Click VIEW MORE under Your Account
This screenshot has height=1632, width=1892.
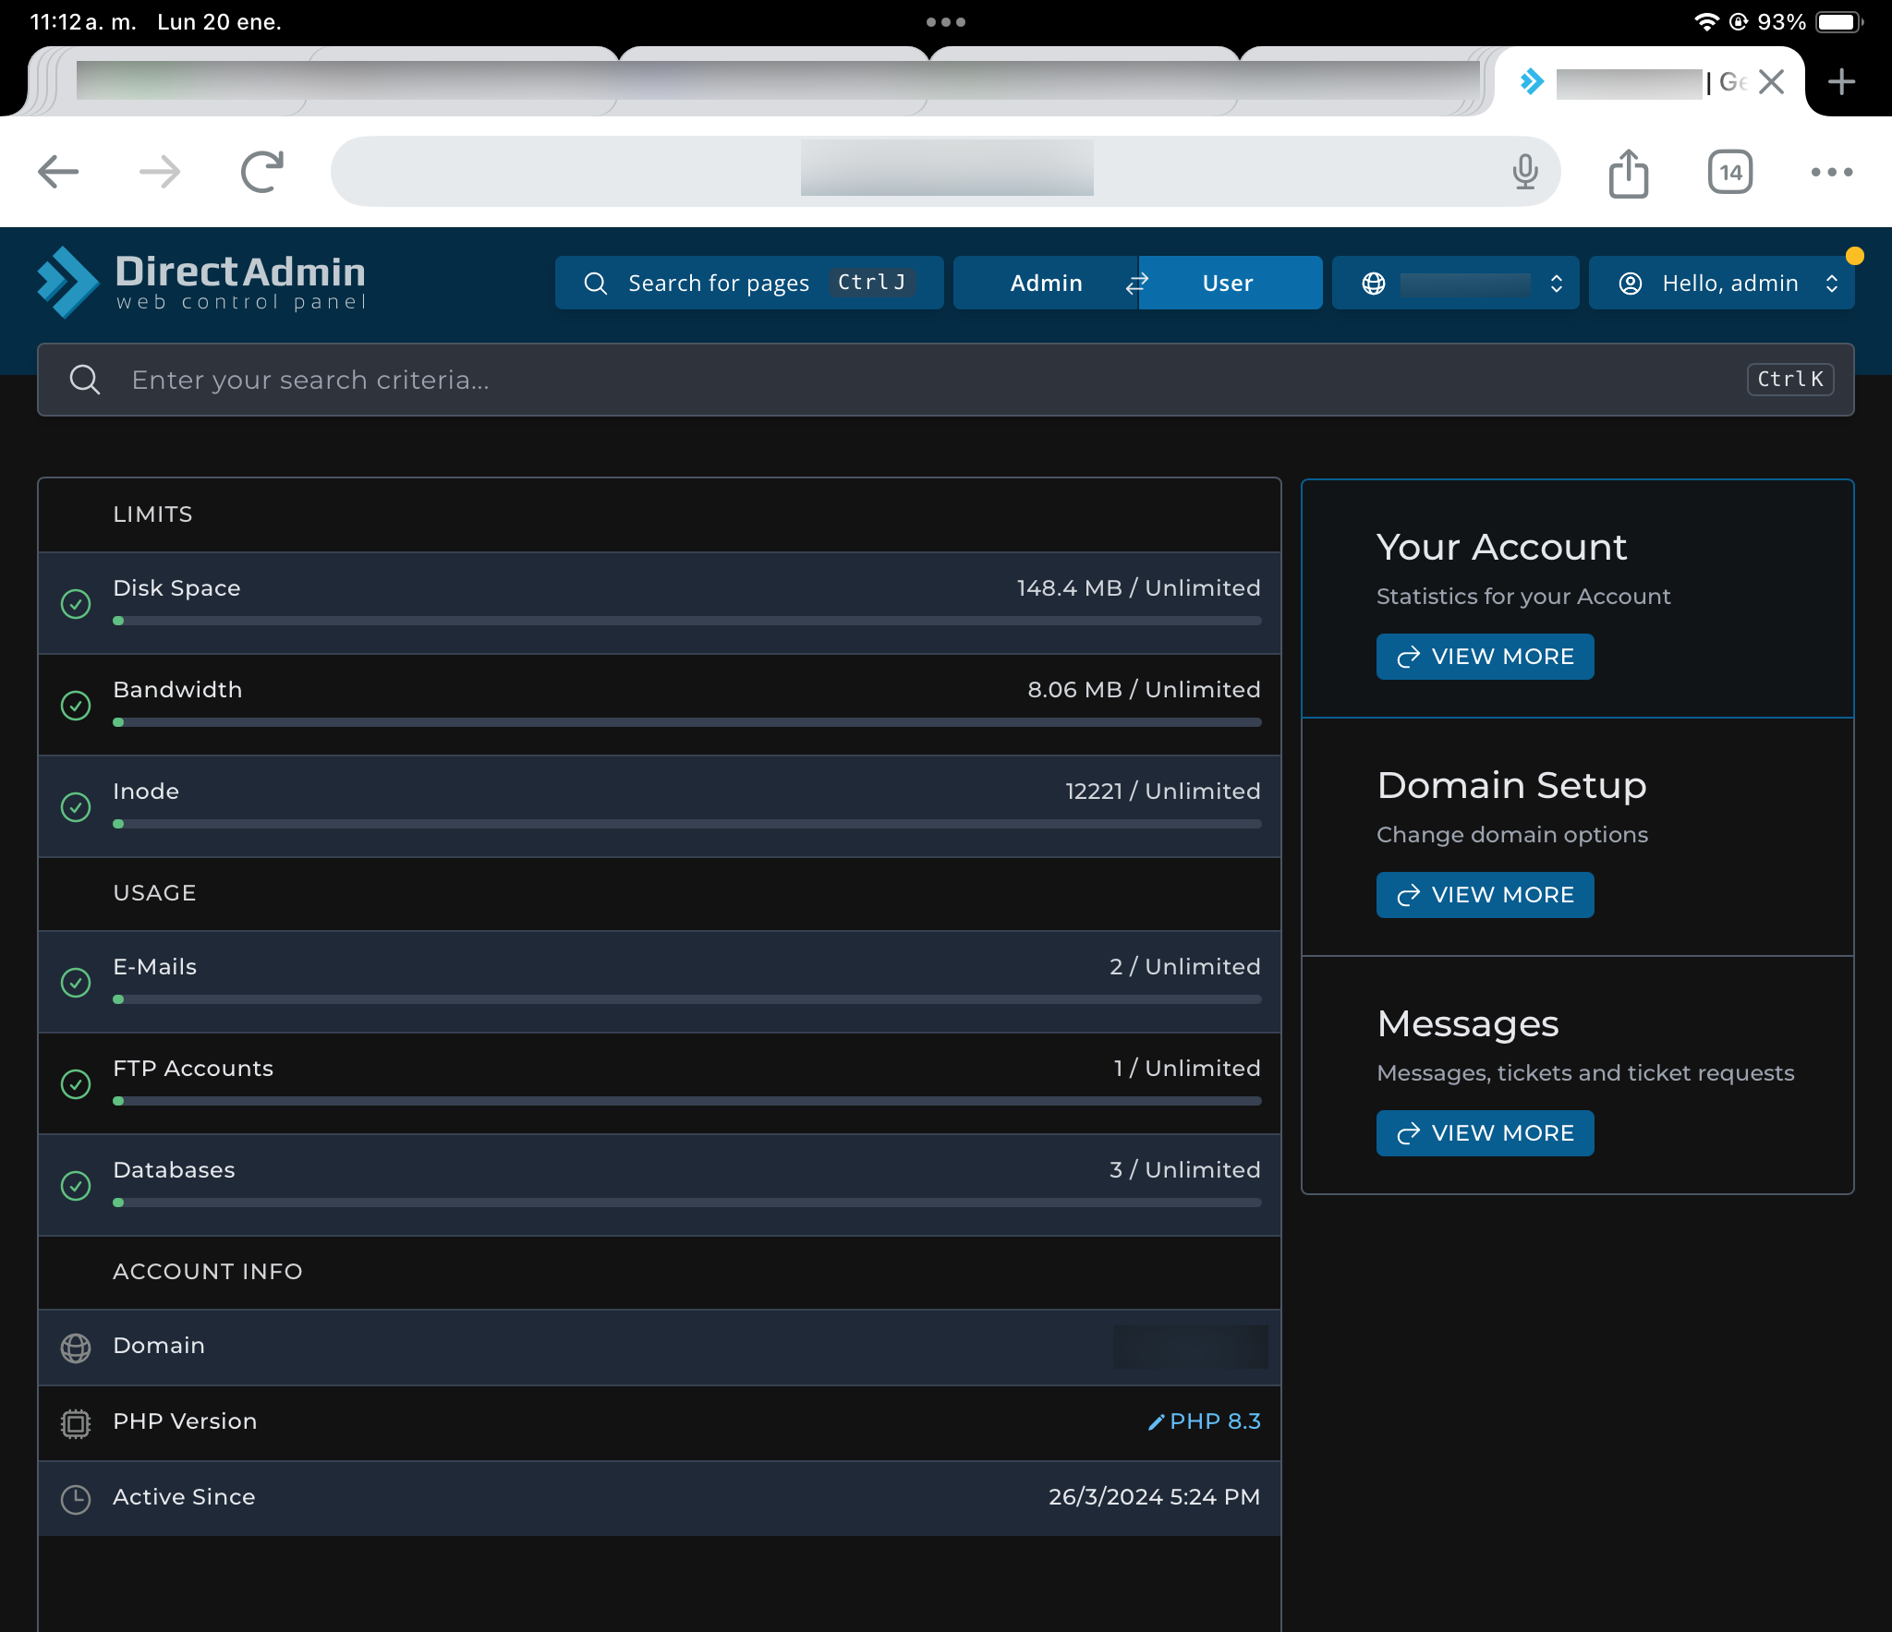[x=1485, y=657]
